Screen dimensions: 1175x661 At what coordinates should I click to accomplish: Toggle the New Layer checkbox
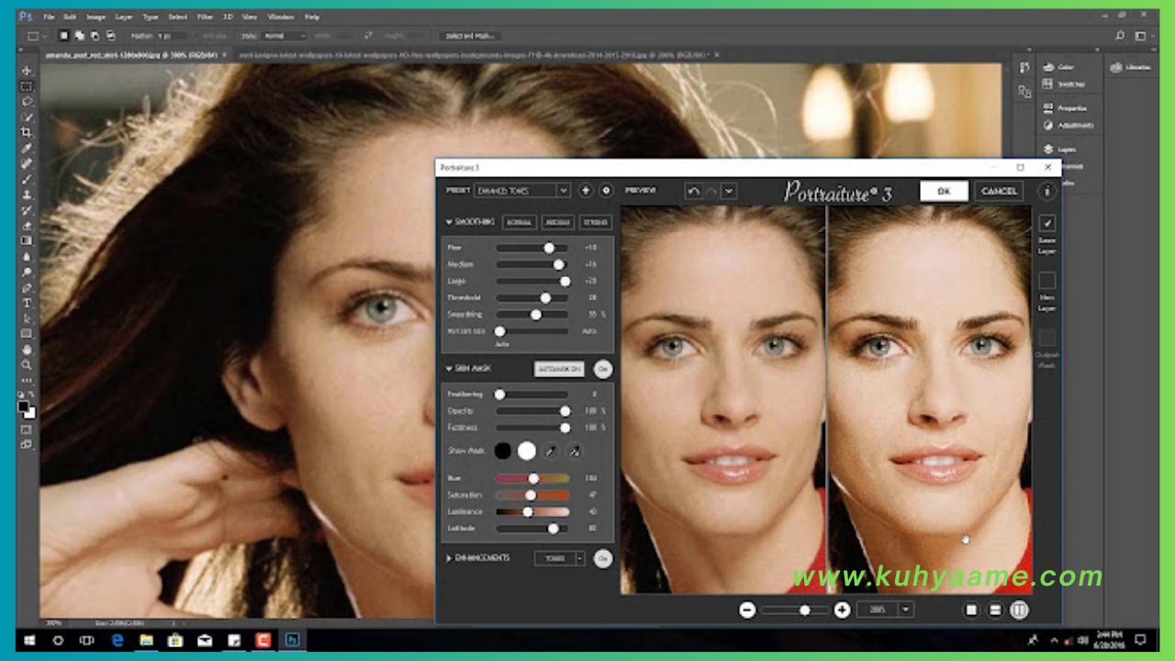click(1047, 281)
